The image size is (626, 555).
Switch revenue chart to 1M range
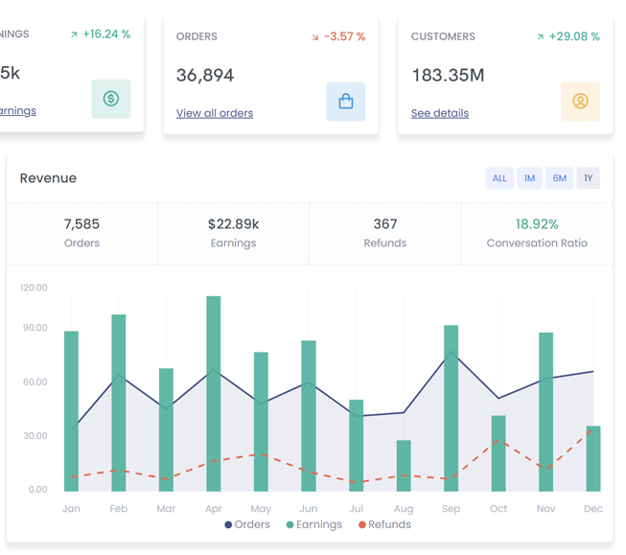coord(529,178)
